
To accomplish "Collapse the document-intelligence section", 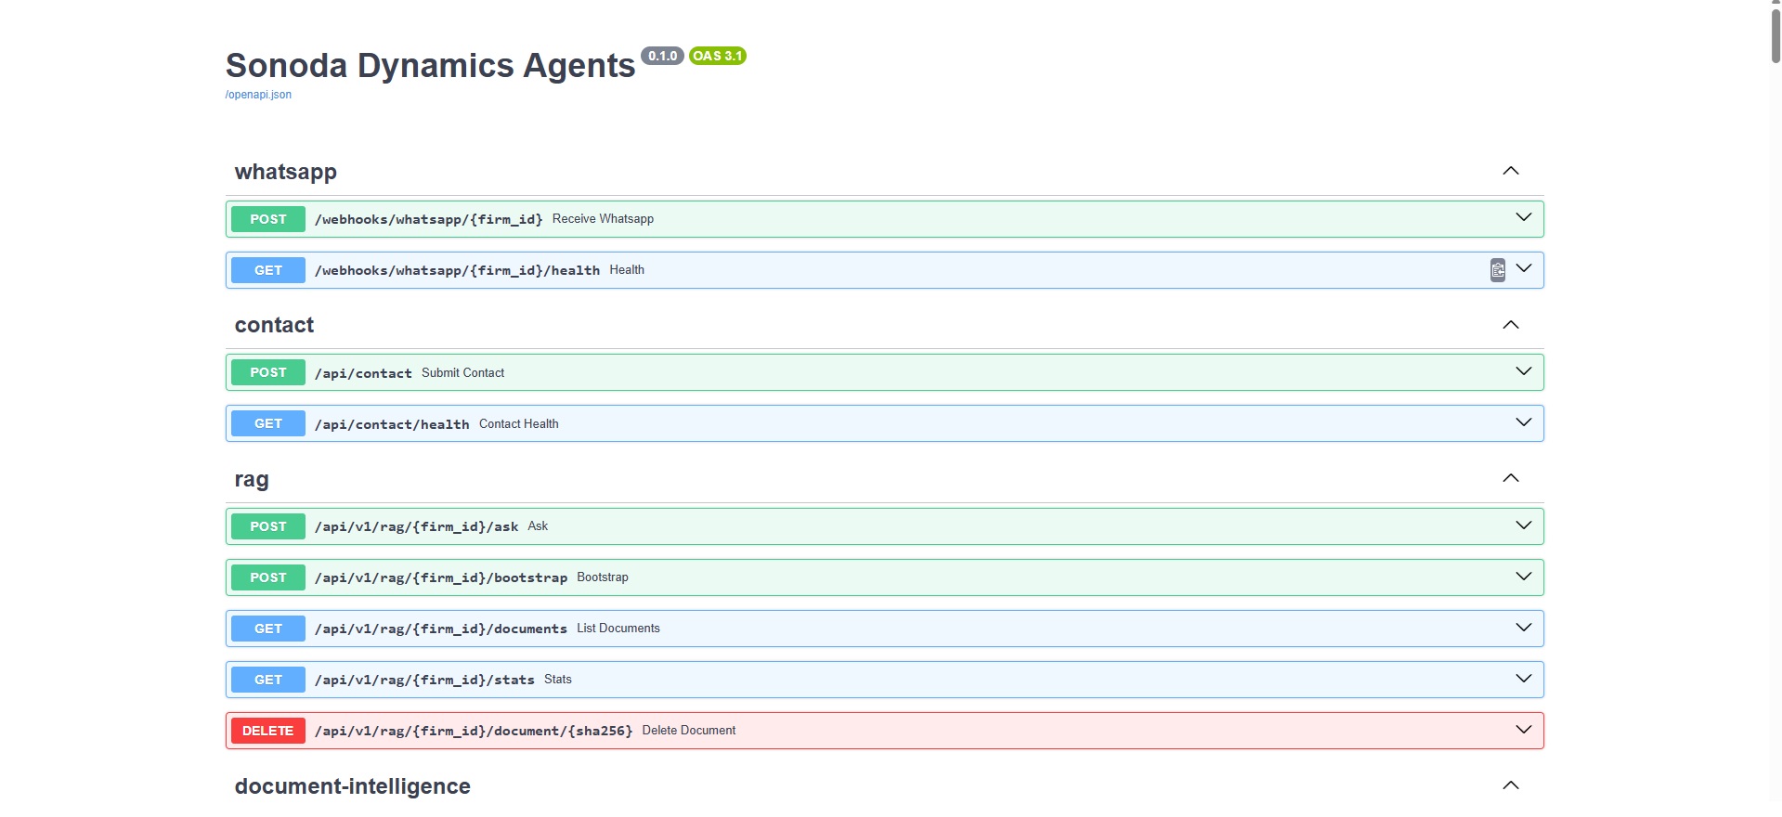I will (x=1511, y=785).
